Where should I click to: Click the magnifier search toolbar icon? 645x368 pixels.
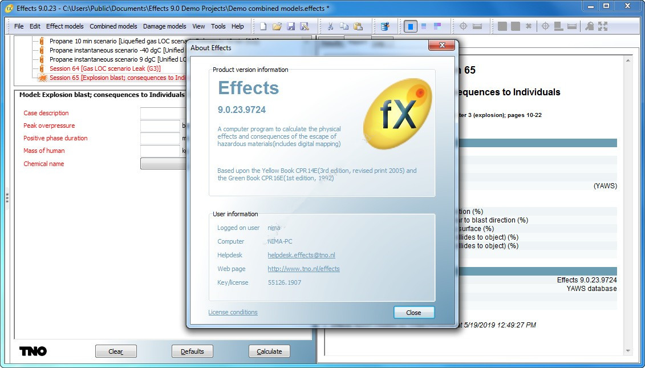590,26
